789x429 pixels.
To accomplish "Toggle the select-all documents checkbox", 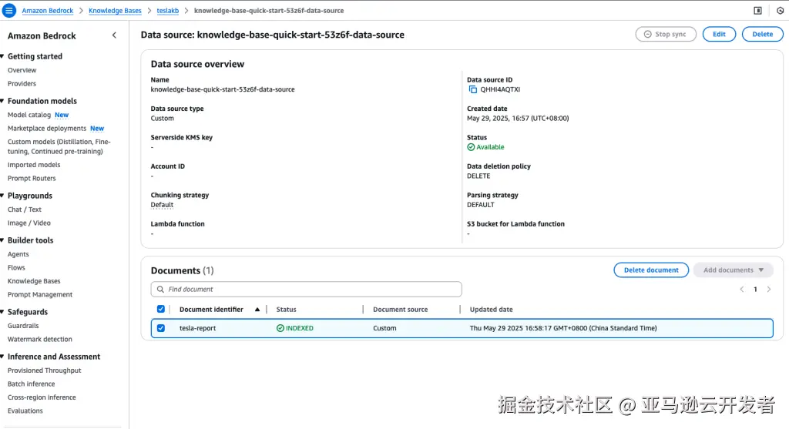I will pos(160,309).
